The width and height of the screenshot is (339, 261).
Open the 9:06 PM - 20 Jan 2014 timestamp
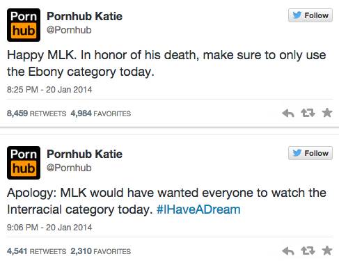tap(49, 228)
